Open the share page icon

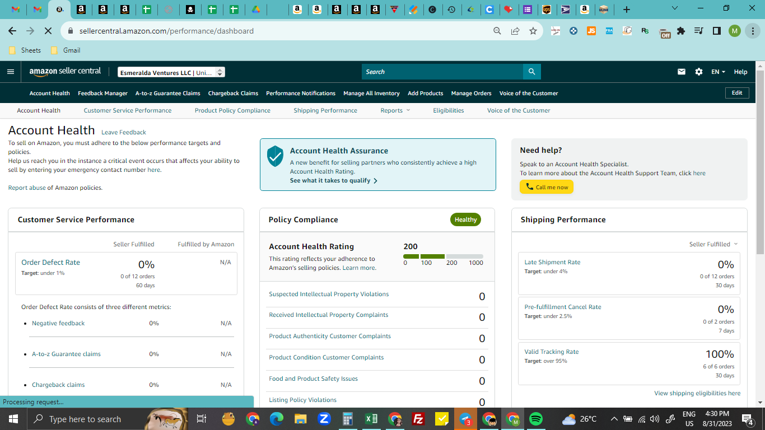tap(515, 31)
